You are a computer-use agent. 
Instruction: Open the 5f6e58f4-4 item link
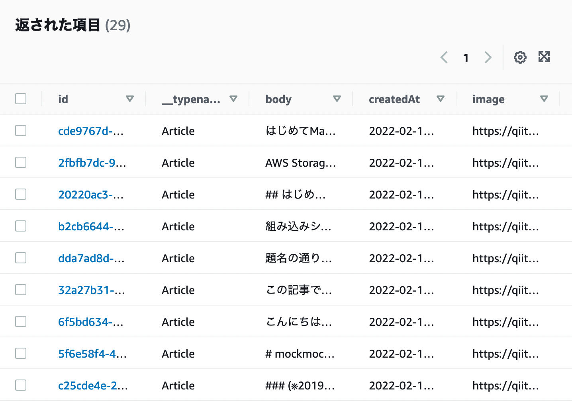coord(92,354)
